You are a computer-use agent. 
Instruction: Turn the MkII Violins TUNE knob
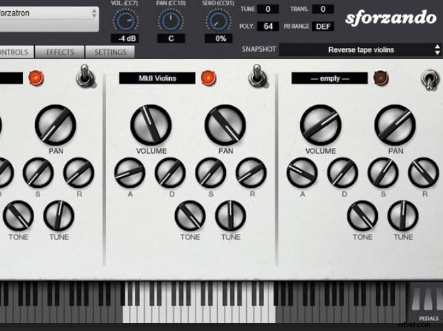[x=230, y=216]
